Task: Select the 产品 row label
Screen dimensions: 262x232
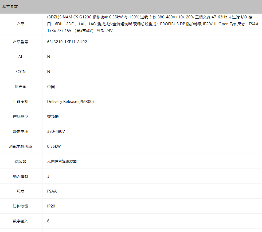Action: 21,24
